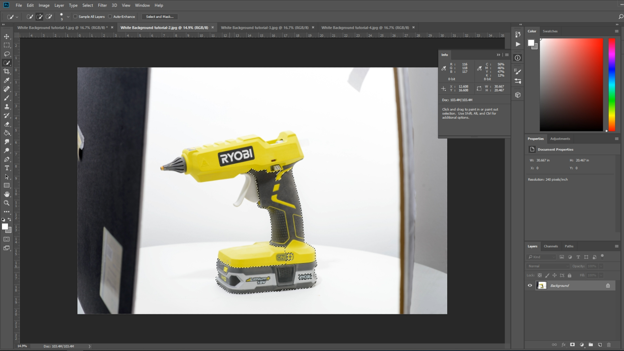Image resolution: width=624 pixels, height=351 pixels.
Task: Select the Paint Bucket tool
Action: pyautogui.click(x=6, y=133)
